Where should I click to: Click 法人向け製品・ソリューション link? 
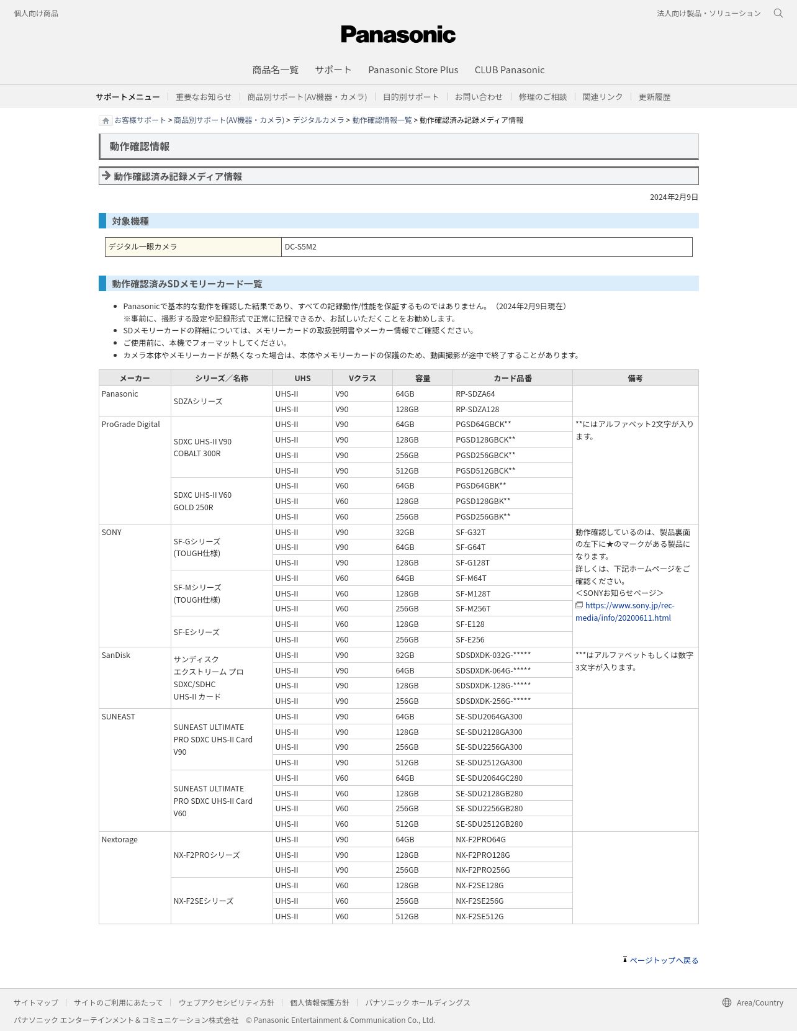(709, 13)
